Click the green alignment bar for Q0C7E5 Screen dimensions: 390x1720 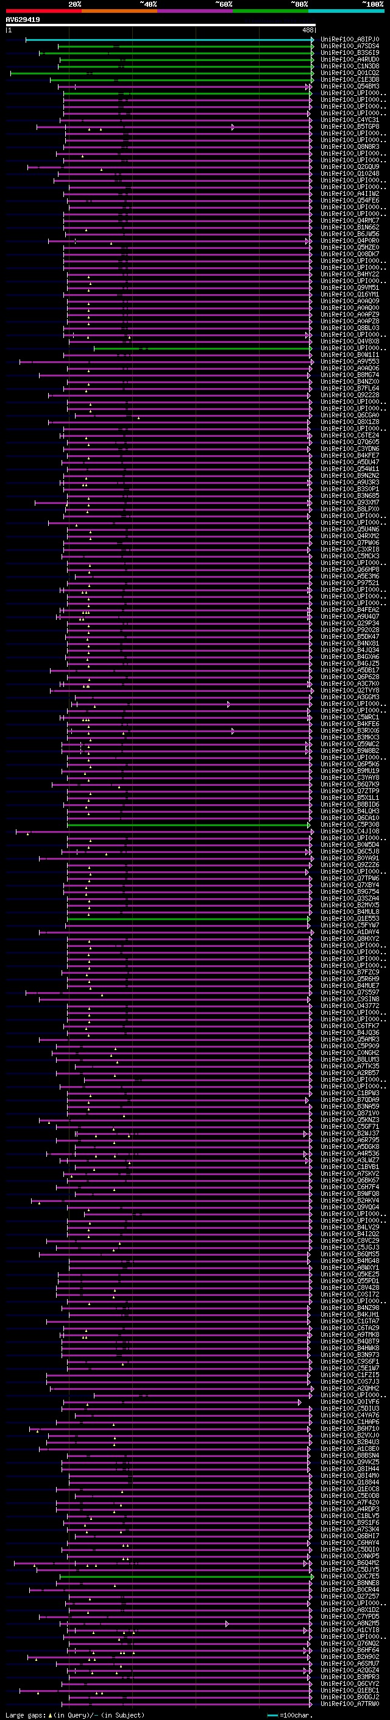(x=186, y=1577)
